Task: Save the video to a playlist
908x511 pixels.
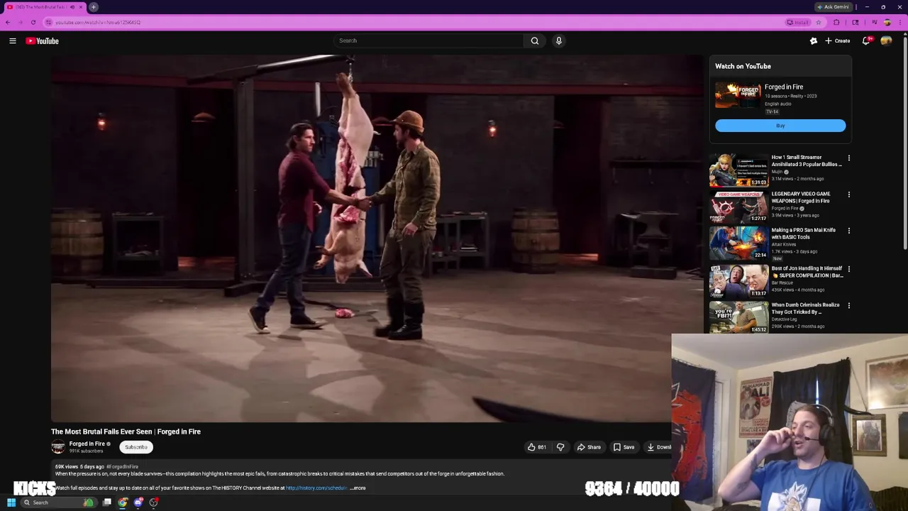Action: tap(624, 447)
